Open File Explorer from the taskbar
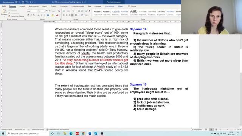Image resolution: width=242 pixels, height=136 pixels. pyautogui.click(x=65, y=133)
